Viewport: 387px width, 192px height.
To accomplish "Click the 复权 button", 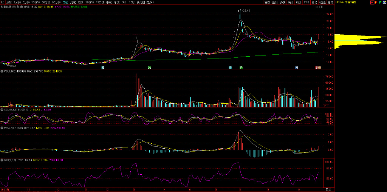I will click(267, 2).
